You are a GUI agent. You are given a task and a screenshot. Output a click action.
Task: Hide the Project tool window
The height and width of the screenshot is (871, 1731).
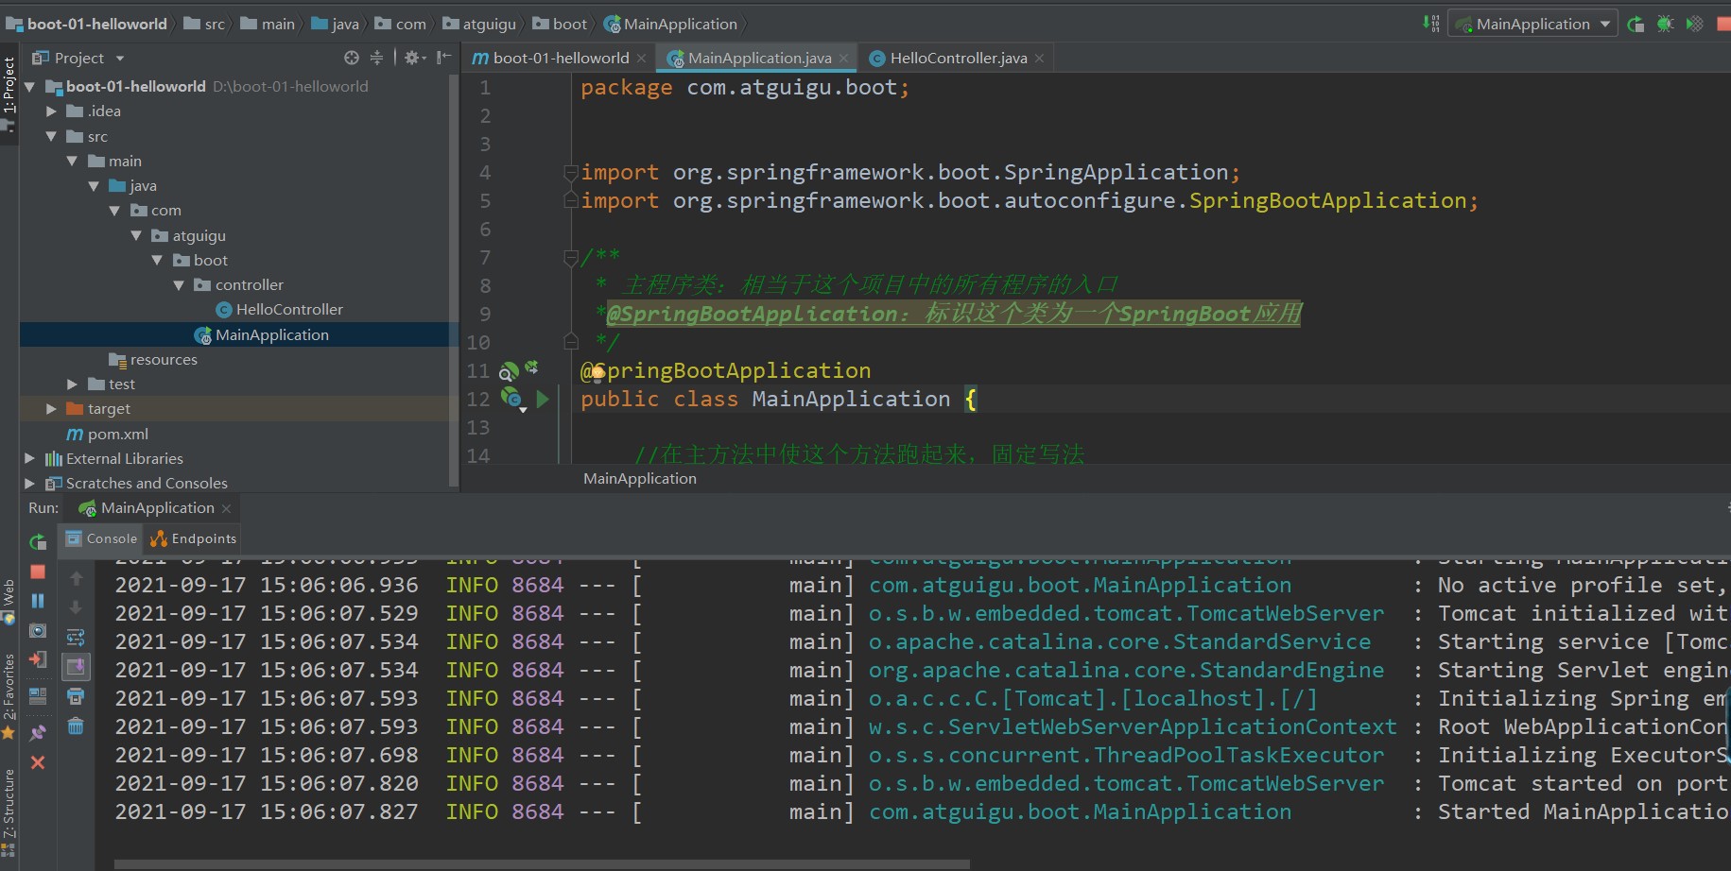pyautogui.click(x=443, y=58)
